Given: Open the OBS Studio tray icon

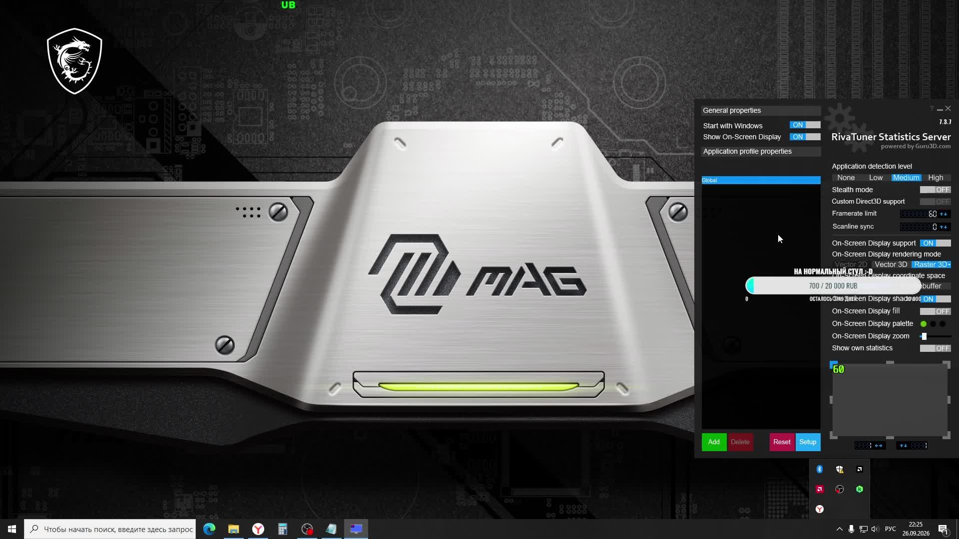Looking at the screenshot, I should (840, 489).
